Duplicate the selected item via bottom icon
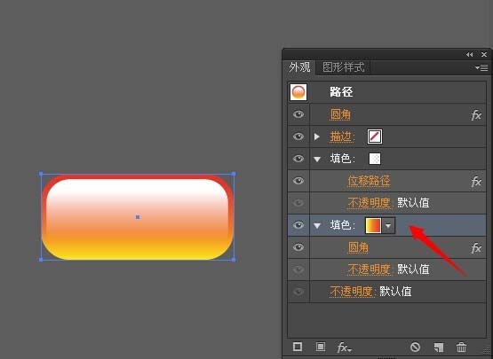 point(439,347)
